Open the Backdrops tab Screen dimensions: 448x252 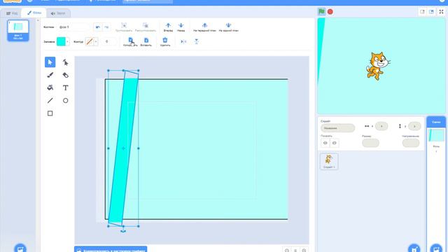pos(34,13)
